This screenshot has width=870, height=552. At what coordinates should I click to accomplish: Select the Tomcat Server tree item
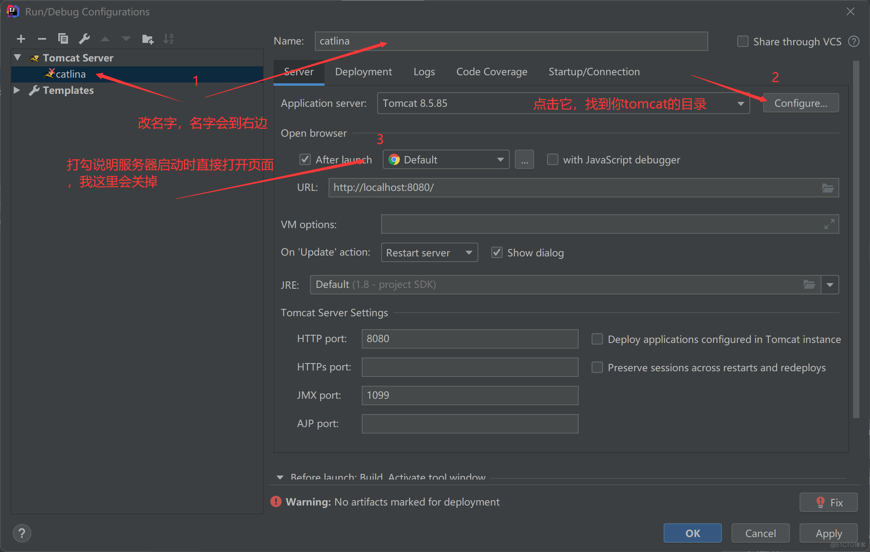tap(78, 58)
